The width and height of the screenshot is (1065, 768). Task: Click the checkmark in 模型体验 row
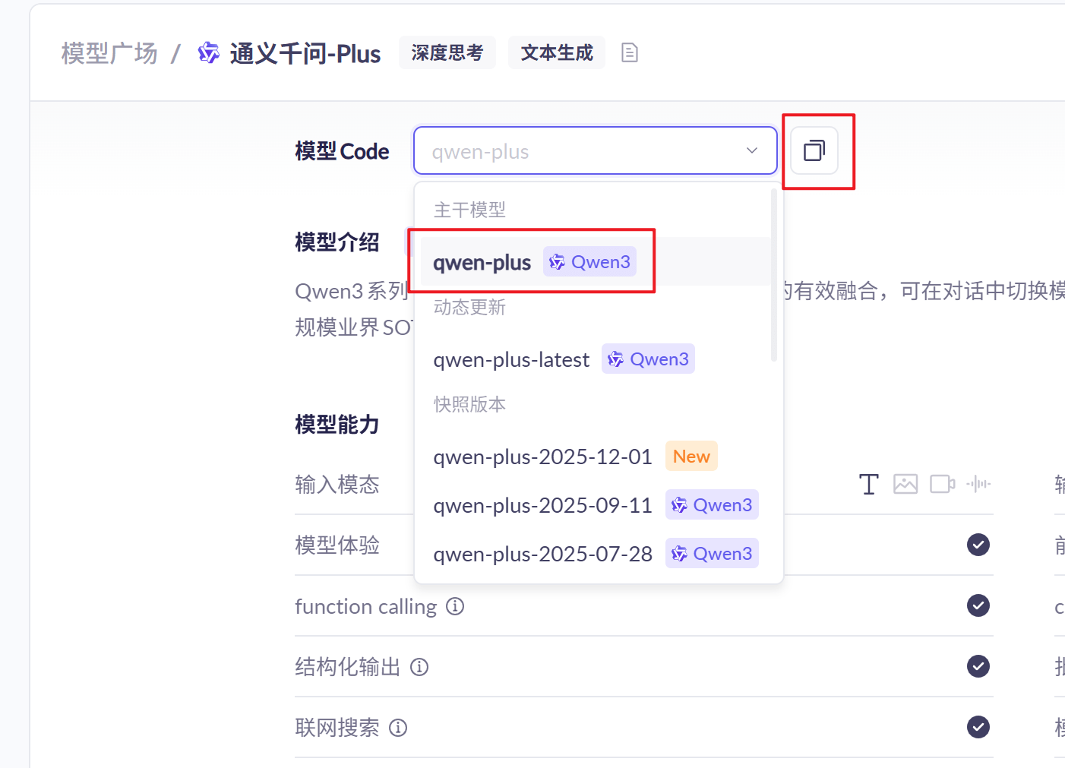(x=978, y=545)
